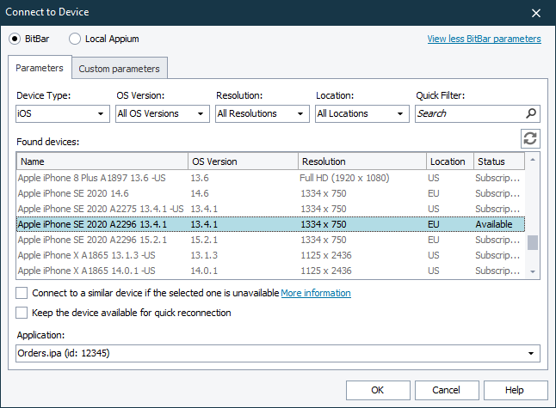Close the Connect to Device dialog

(536, 13)
